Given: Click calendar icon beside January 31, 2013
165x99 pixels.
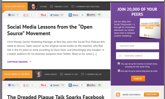Looking at the screenshot, I should point(61,74).
